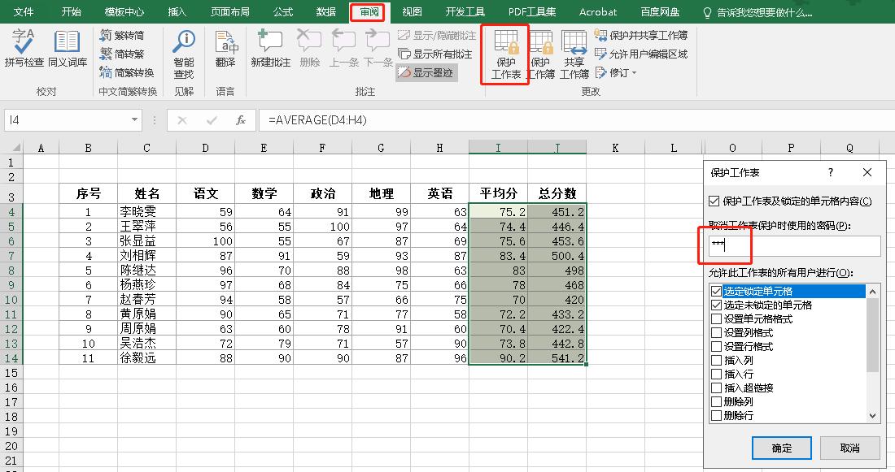Switch to the 视图 ribbon tab
This screenshot has height=472, width=895.
pyautogui.click(x=411, y=11)
